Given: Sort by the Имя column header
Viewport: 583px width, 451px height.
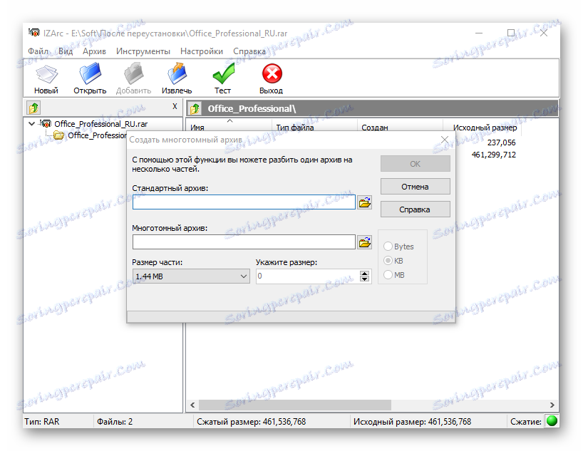Looking at the screenshot, I should [229, 125].
